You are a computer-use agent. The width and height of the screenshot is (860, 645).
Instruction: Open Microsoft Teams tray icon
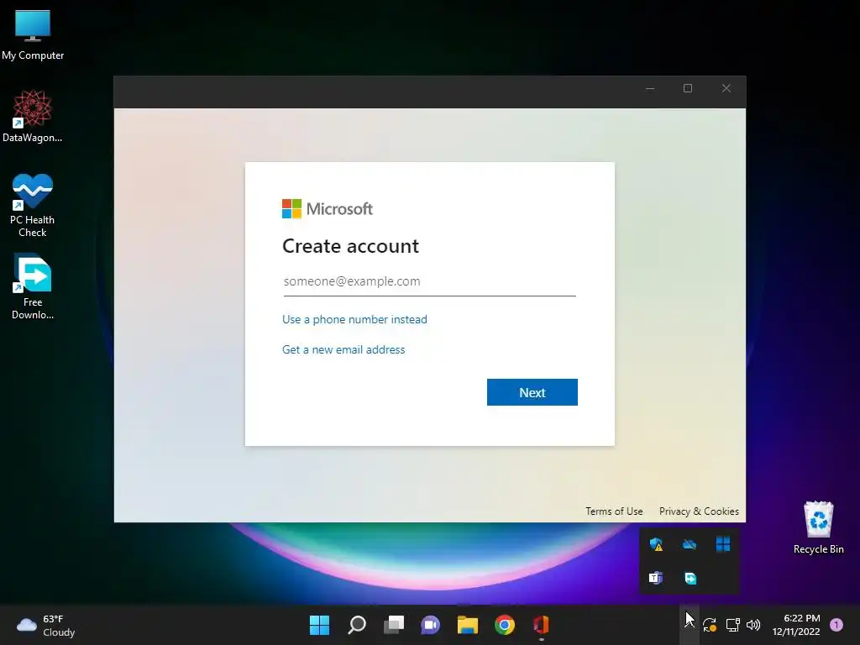[656, 578]
